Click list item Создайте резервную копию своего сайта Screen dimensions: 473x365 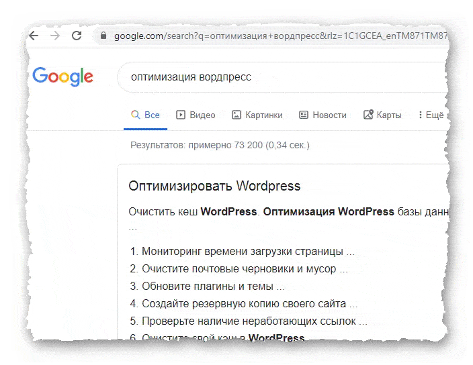[x=244, y=303]
